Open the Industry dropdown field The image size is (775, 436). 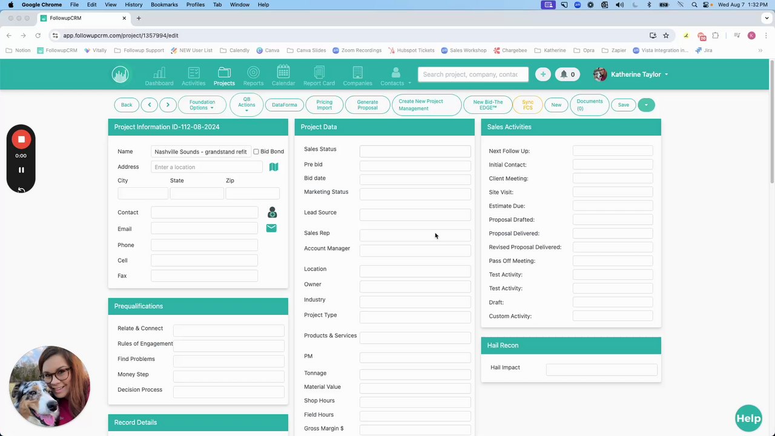[415, 302]
